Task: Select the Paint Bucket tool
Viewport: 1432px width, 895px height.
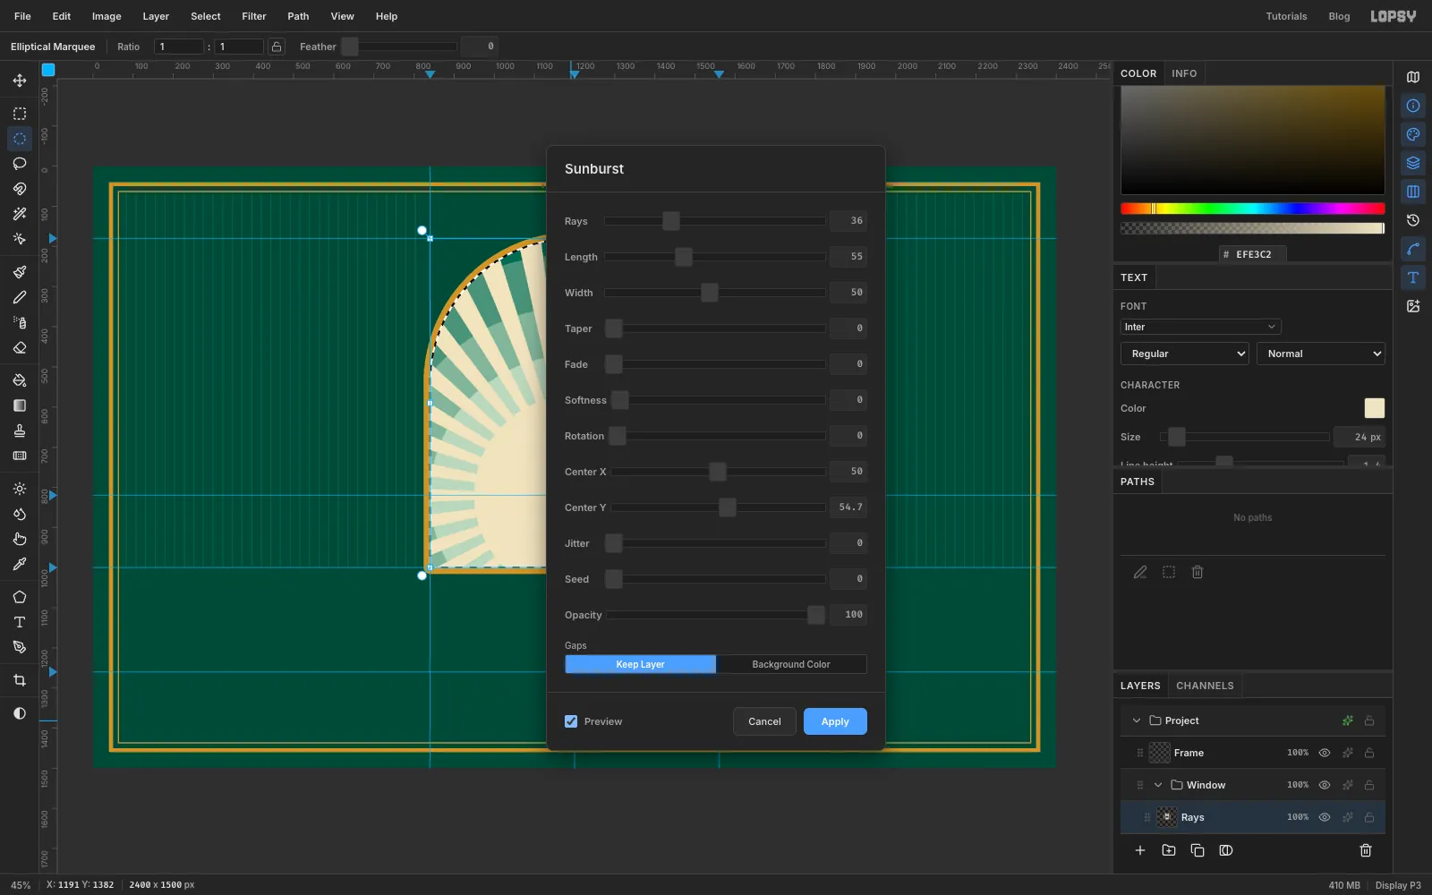Action: point(20,380)
